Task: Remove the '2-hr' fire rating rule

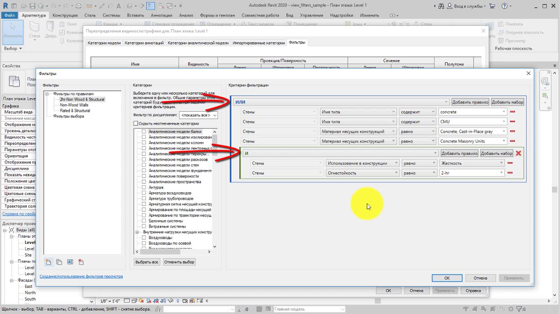Action: [510, 173]
